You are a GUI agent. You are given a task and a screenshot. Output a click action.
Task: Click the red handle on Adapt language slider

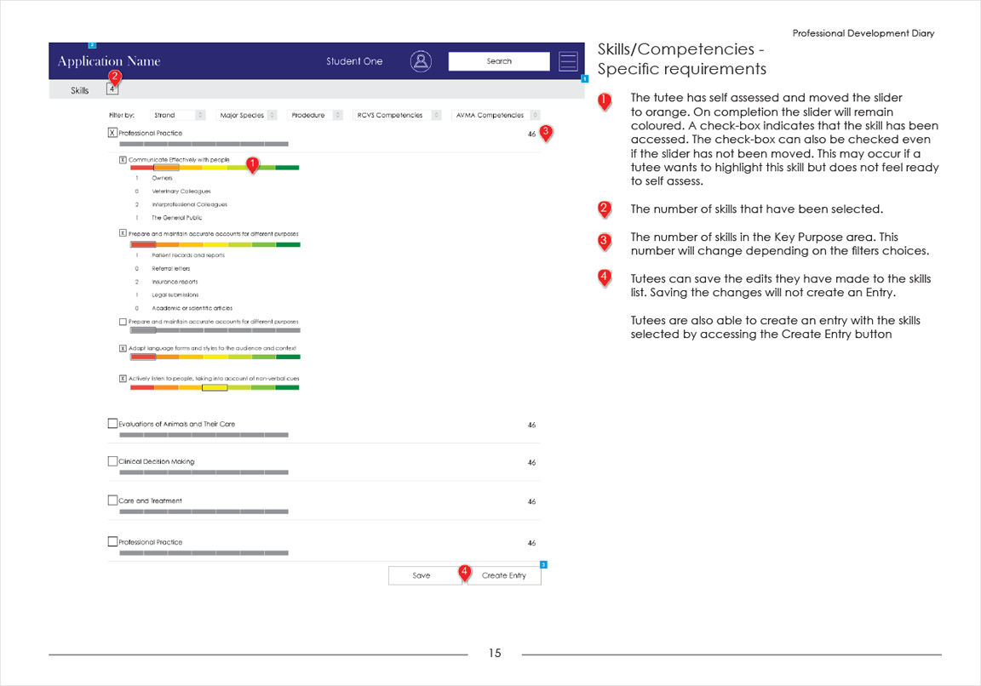pyautogui.click(x=143, y=357)
